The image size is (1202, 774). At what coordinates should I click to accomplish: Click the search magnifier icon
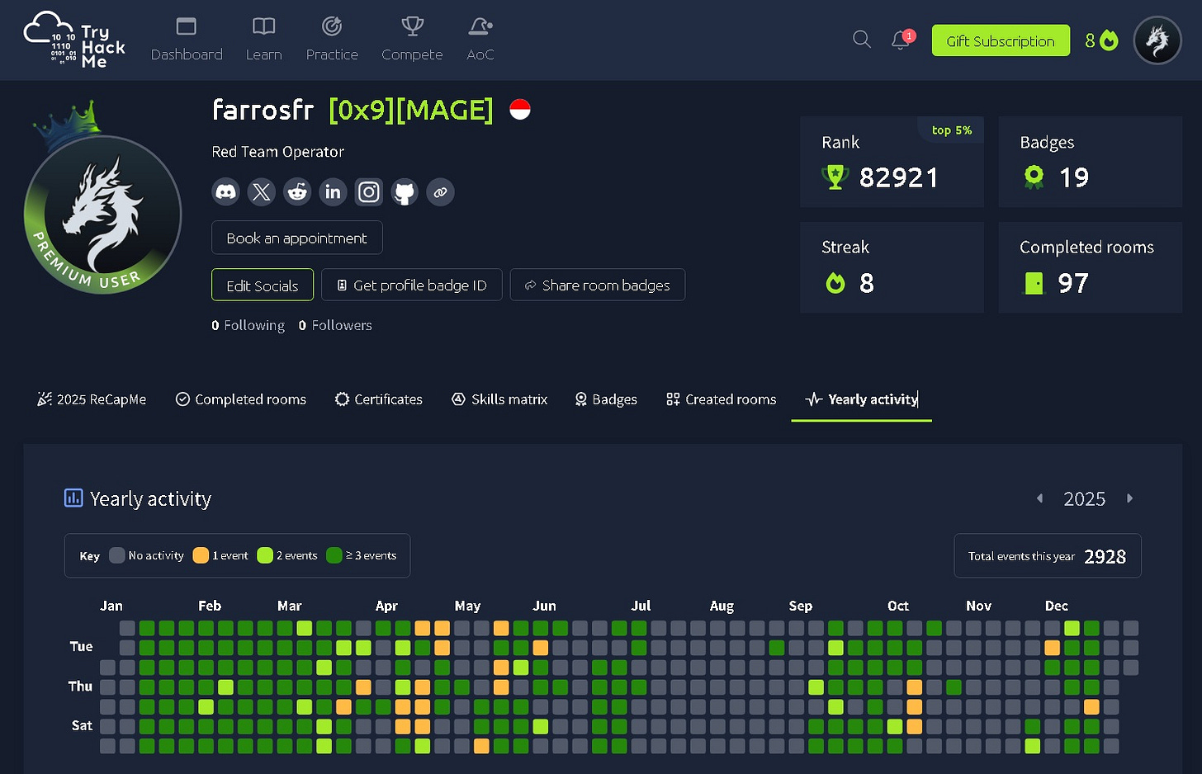tap(862, 40)
